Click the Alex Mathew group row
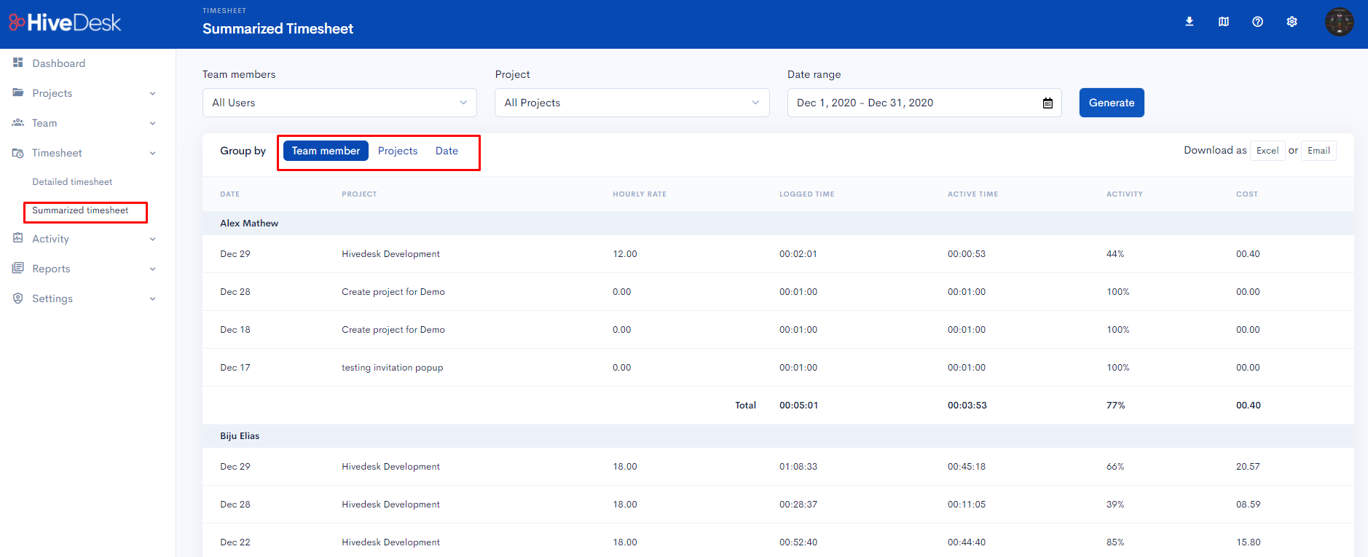Screen dimensions: 1368x557 click(778, 224)
